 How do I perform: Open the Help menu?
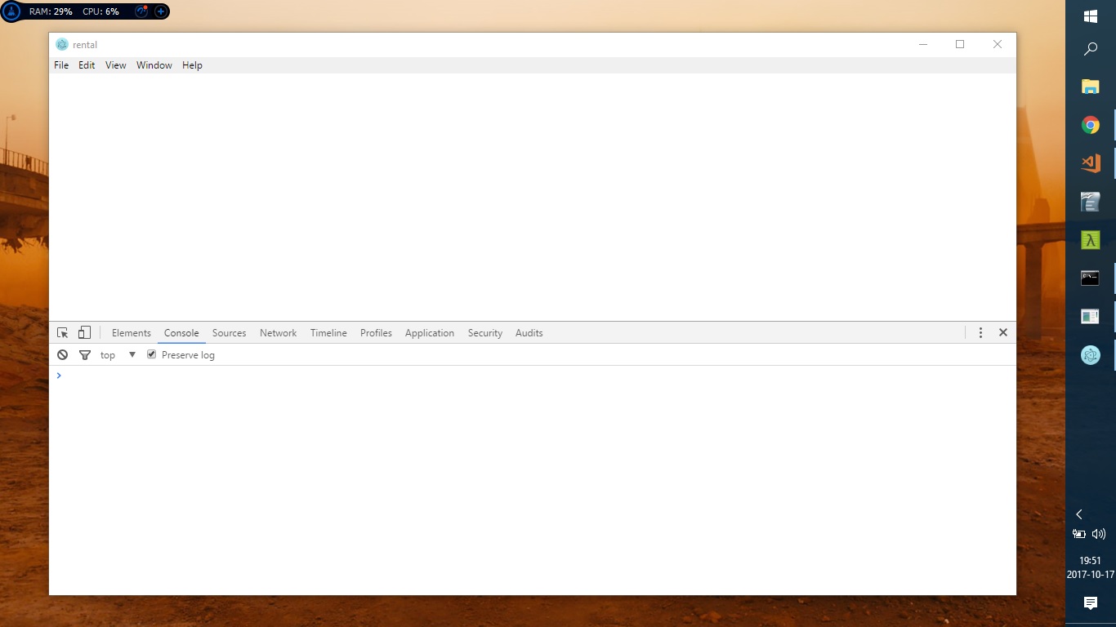192,65
